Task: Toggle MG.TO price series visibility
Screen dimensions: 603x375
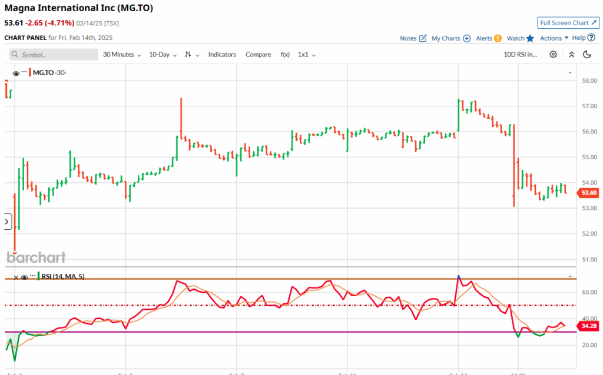Action: (x=16, y=72)
